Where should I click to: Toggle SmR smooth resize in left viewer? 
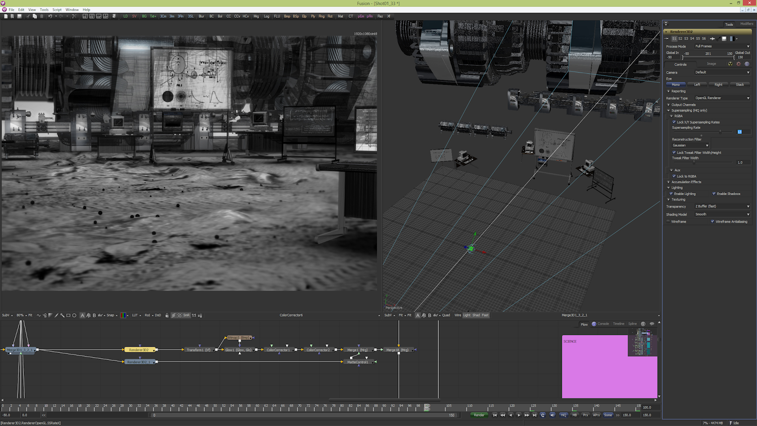[186, 315]
